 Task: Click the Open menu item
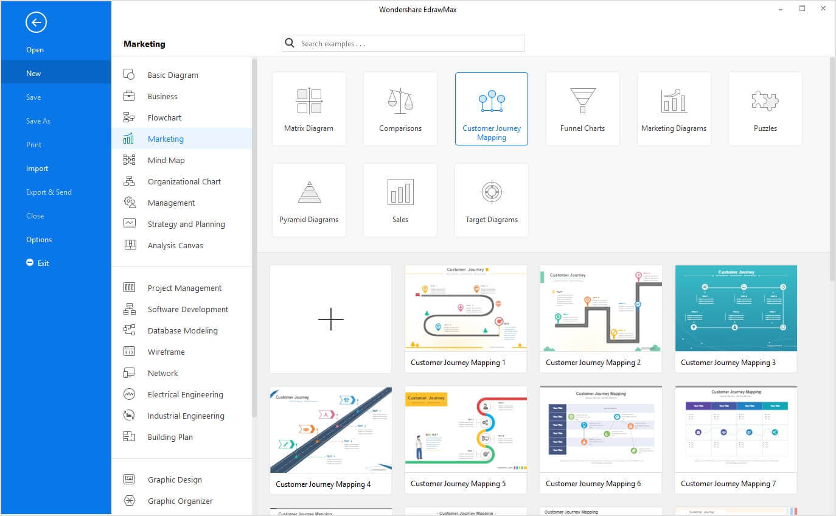[x=56, y=50]
